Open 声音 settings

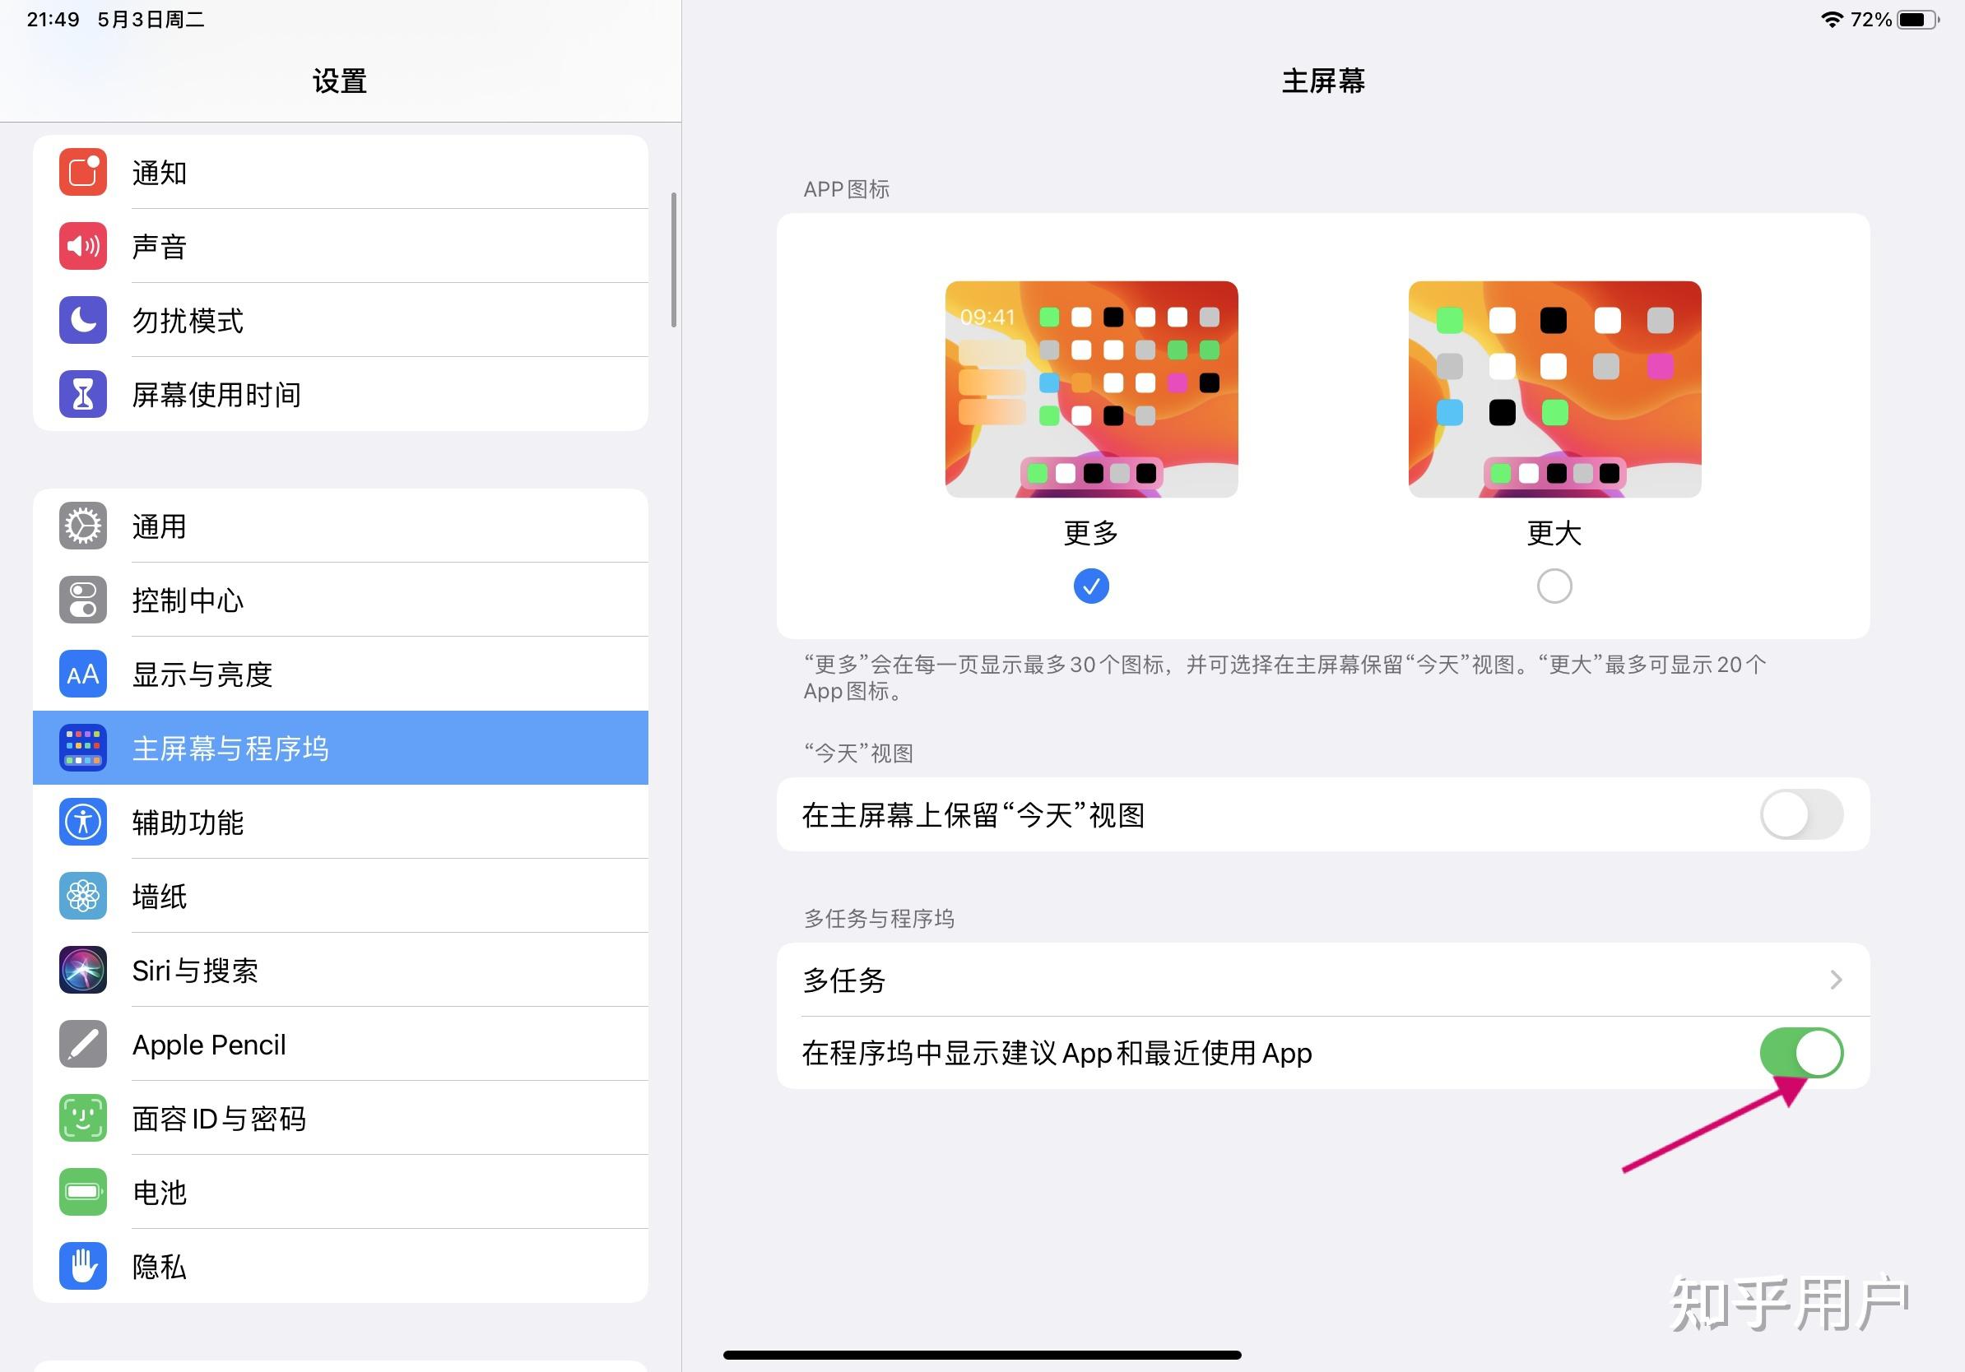pyautogui.click(x=341, y=246)
